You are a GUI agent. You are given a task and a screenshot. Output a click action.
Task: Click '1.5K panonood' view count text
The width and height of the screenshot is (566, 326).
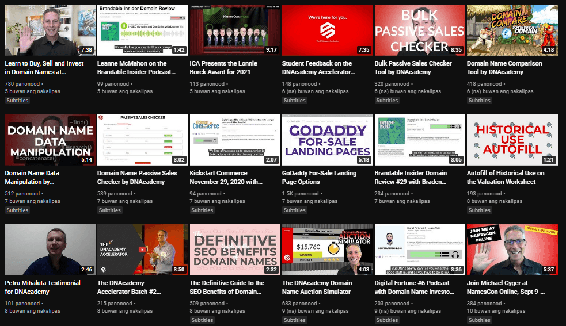(301, 194)
